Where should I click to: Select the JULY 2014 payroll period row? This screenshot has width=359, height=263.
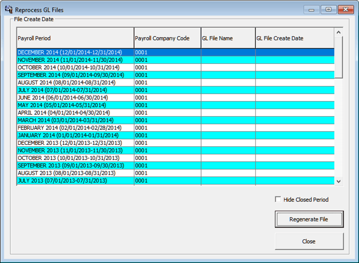pos(175,90)
